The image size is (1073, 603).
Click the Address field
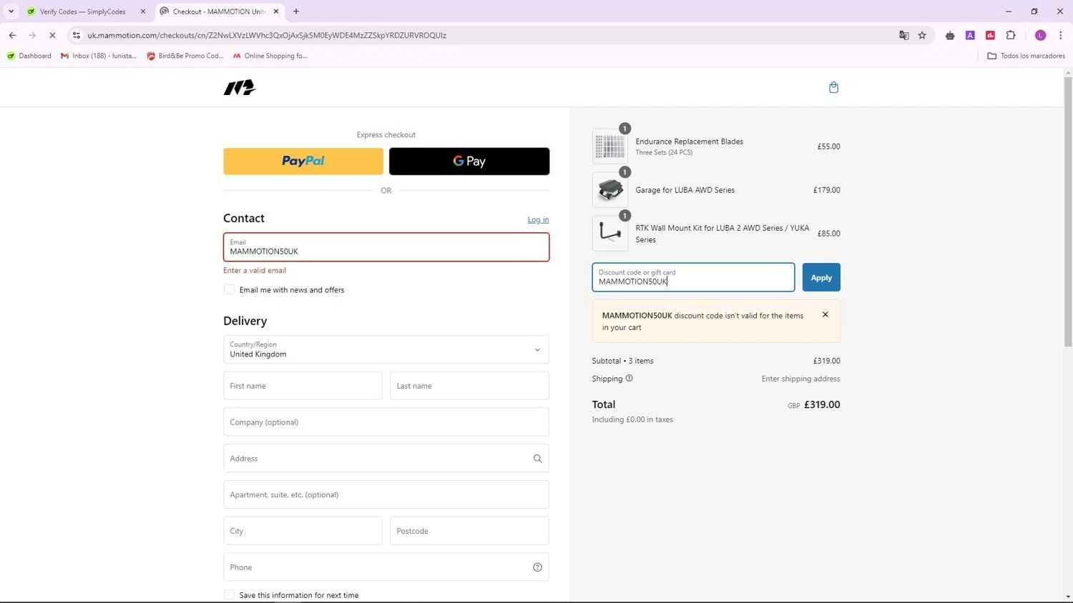386,459
